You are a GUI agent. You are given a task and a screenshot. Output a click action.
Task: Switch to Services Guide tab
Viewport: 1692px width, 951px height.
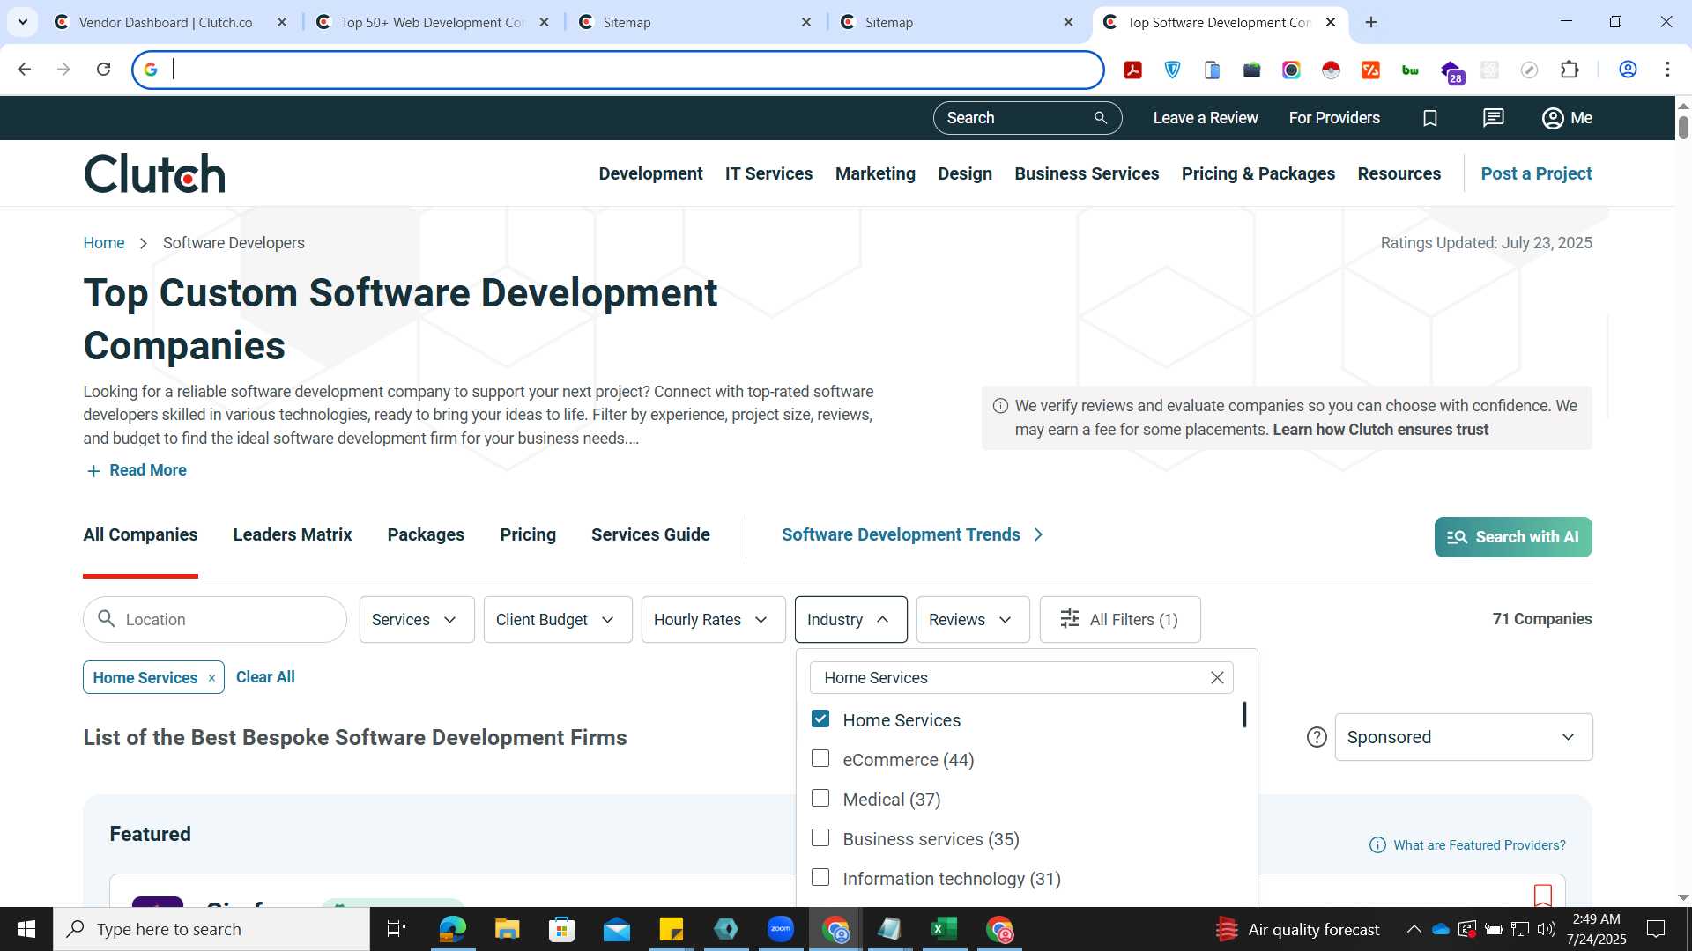(650, 534)
